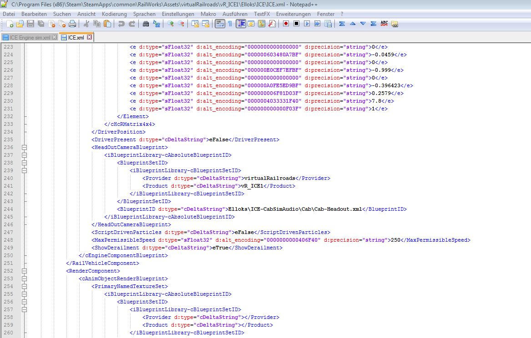Open the Einstellungen menu

pos(178,14)
